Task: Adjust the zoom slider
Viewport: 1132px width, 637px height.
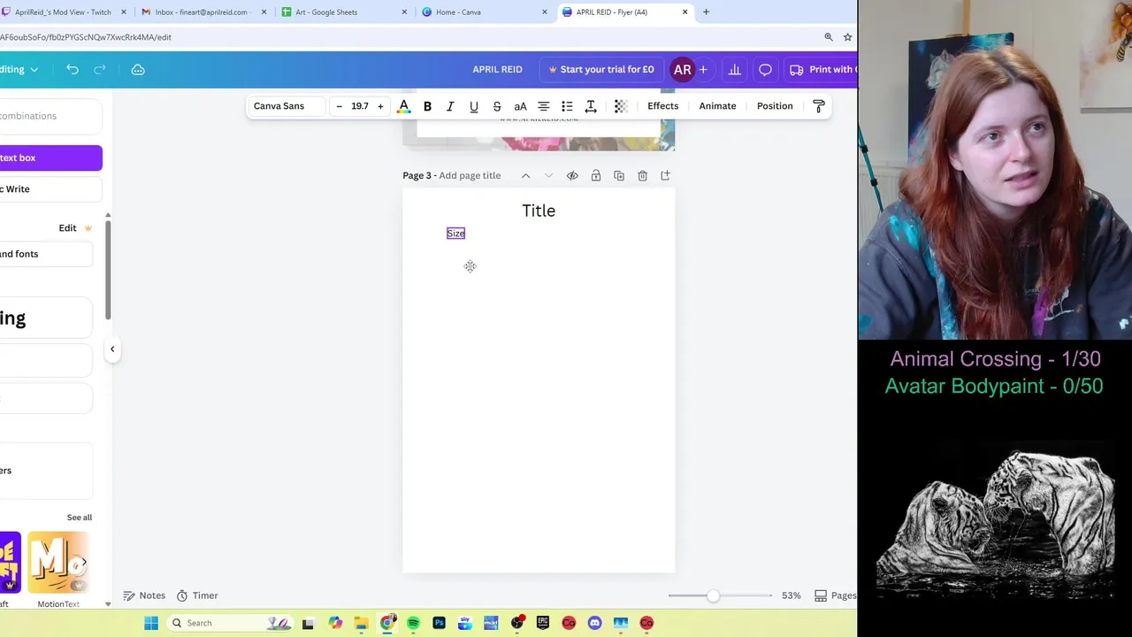Action: (x=713, y=595)
